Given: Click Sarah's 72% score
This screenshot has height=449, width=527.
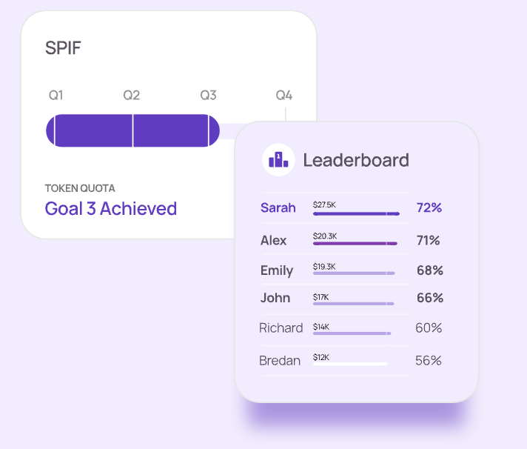Looking at the screenshot, I should click(429, 207).
